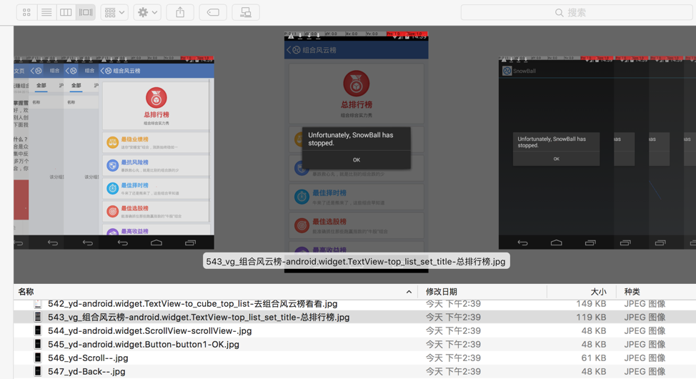The width and height of the screenshot is (696, 379).
Task: Select file 542_yd-android.widget.TextView-to_cube_top_list
Action: pos(193,304)
